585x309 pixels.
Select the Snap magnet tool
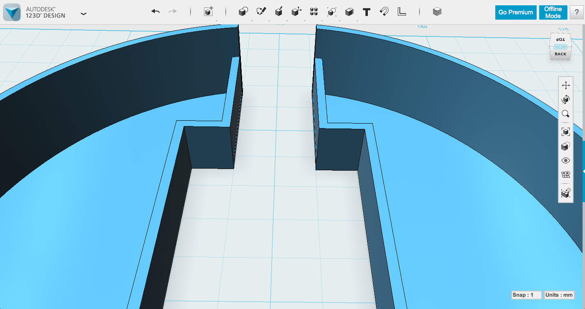[384, 11]
